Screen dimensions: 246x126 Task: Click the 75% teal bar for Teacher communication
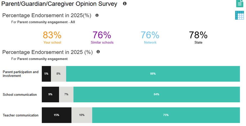point(166,115)
